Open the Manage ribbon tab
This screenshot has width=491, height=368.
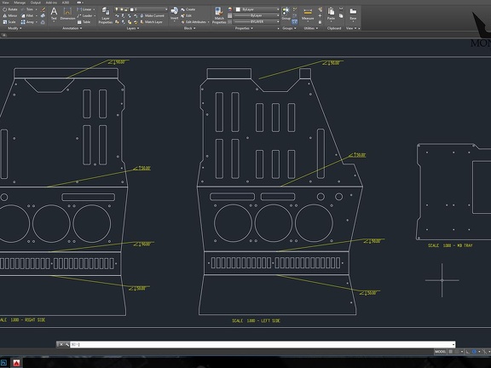pyautogui.click(x=20, y=3)
